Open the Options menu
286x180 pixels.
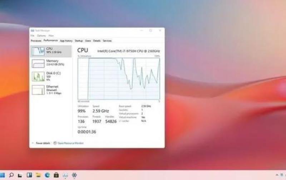click(x=41, y=35)
